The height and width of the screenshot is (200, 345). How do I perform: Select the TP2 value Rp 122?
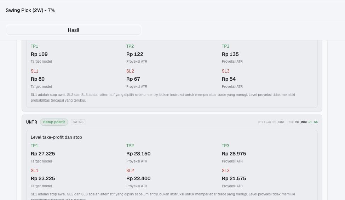tap(135, 54)
